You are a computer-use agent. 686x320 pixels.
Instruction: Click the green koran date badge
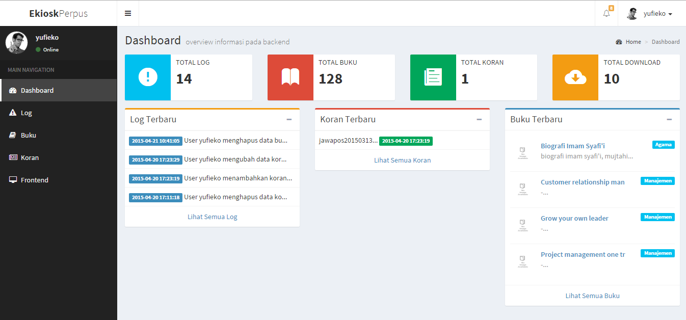(406, 141)
